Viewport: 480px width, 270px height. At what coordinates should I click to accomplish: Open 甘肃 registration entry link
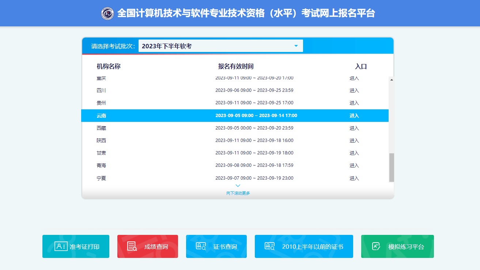(x=354, y=153)
